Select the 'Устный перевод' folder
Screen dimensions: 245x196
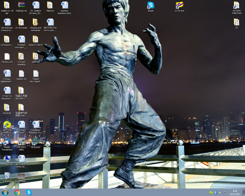[x=21, y=59]
